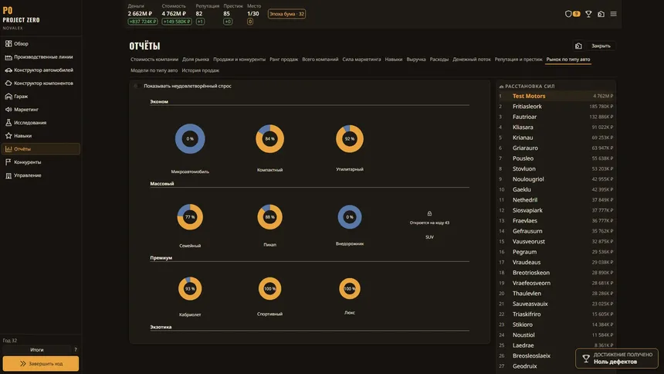Click the Утилитарный 92% donut chart

(x=349, y=138)
